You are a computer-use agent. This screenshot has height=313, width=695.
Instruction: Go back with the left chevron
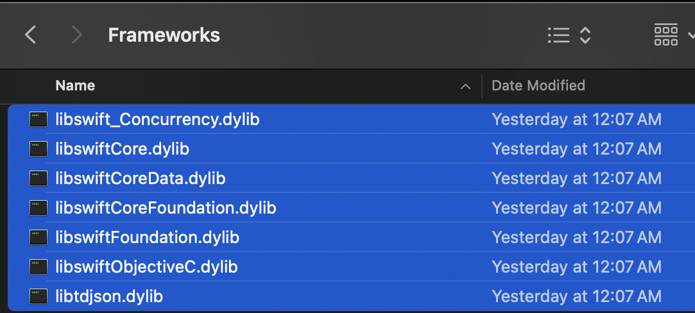(30, 35)
